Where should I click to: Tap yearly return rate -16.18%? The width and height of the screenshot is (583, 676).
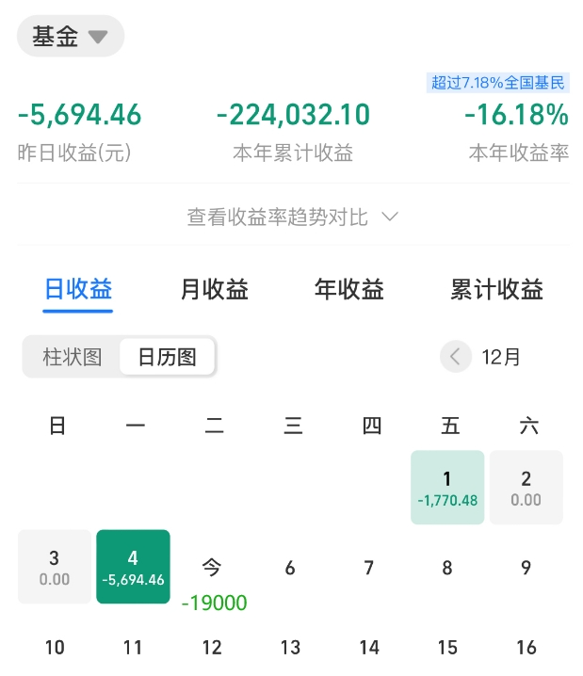pyautogui.click(x=516, y=115)
